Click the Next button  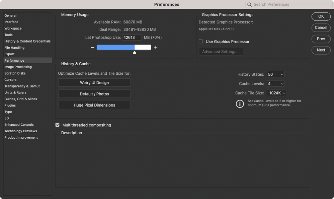321,50
